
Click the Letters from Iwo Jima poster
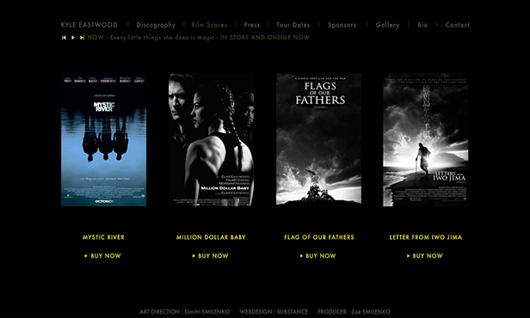click(x=426, y=140)
